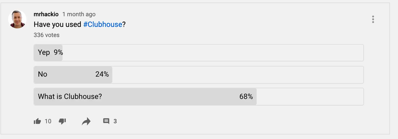Viewport: 398px width, 139px height.
Task: Vote for the "Yep" poll option
Action: [x=44, y=53]
